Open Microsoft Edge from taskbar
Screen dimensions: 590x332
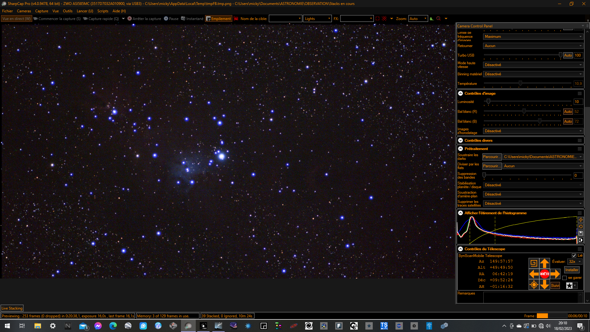point(113,326)
